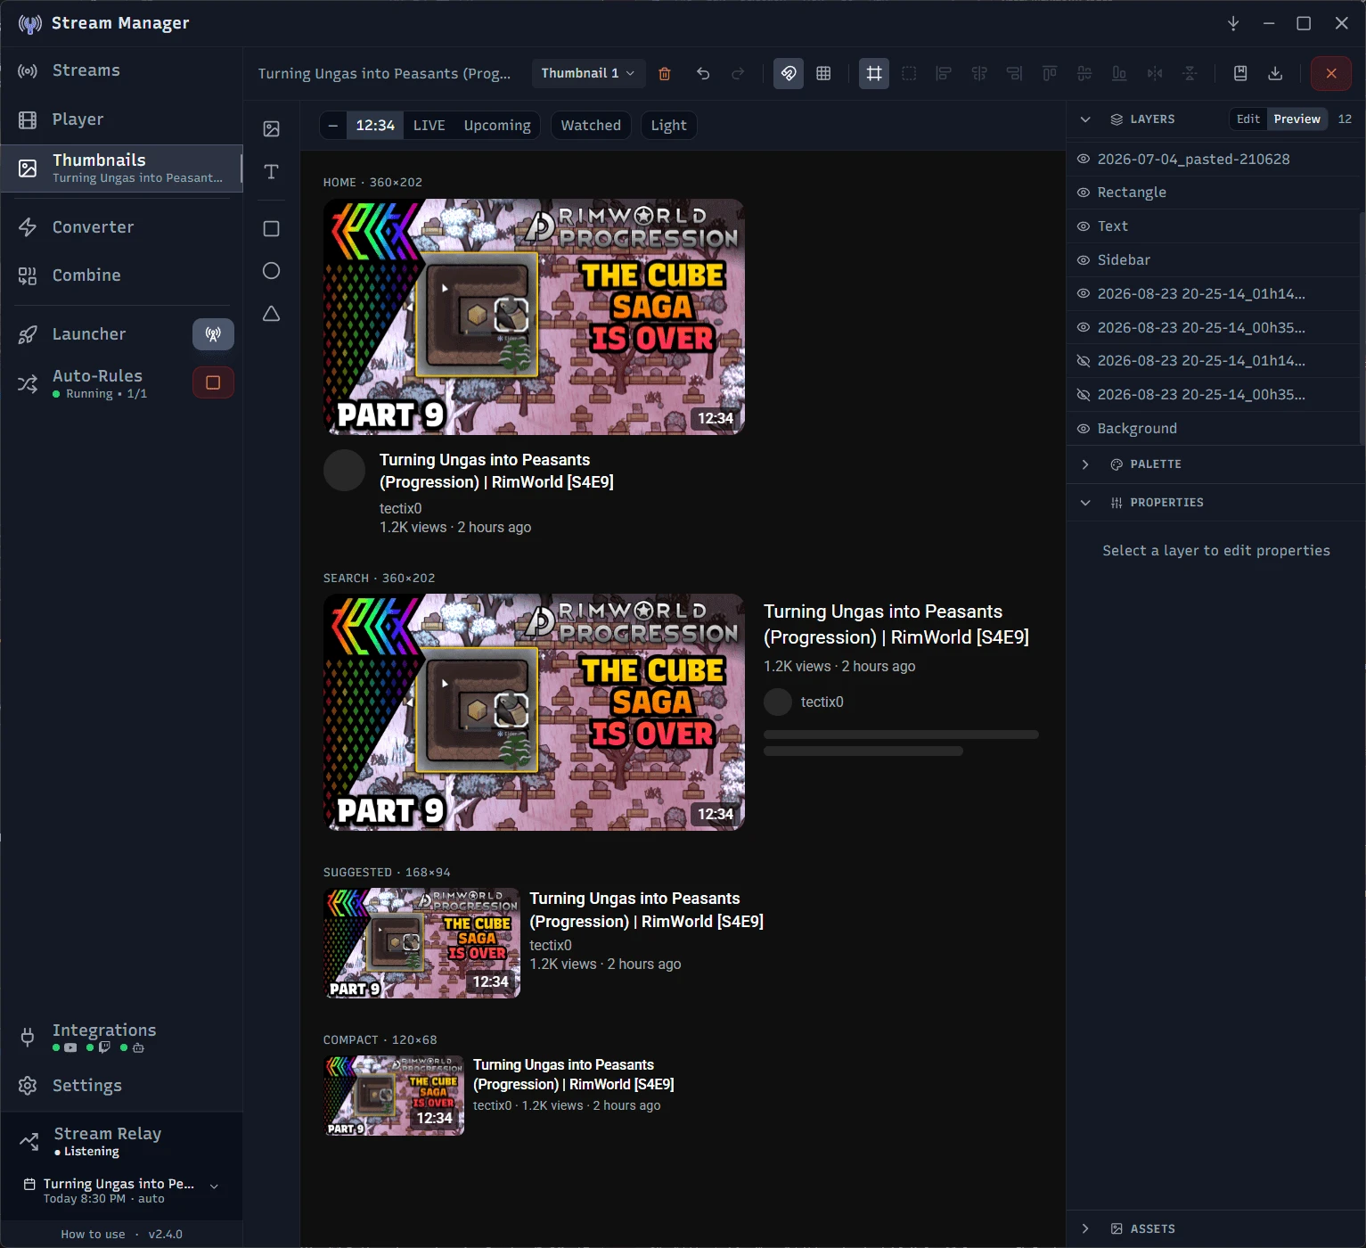Open the Integrations page

coord(121,1037)
